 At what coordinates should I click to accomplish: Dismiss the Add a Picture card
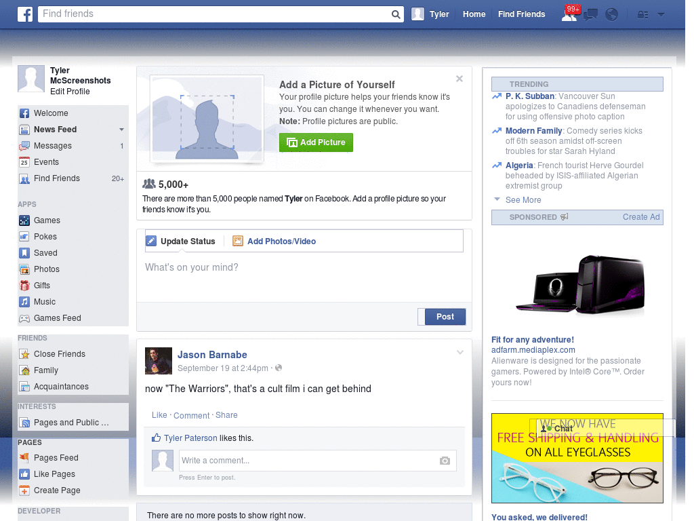click(x=460, y=79)
